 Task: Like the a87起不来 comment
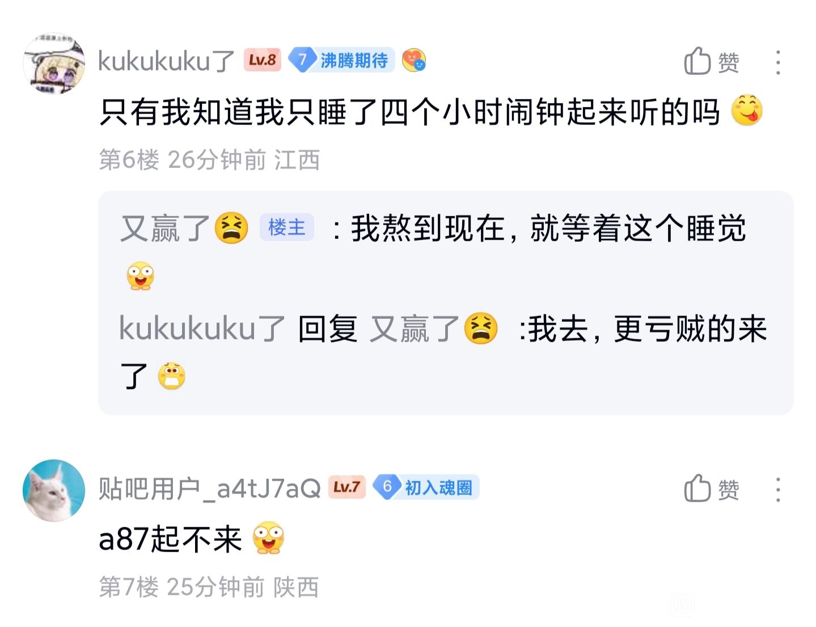pos(711,489)
